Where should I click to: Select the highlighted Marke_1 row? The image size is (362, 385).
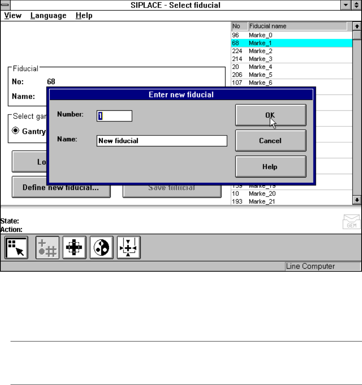point(291,43)
